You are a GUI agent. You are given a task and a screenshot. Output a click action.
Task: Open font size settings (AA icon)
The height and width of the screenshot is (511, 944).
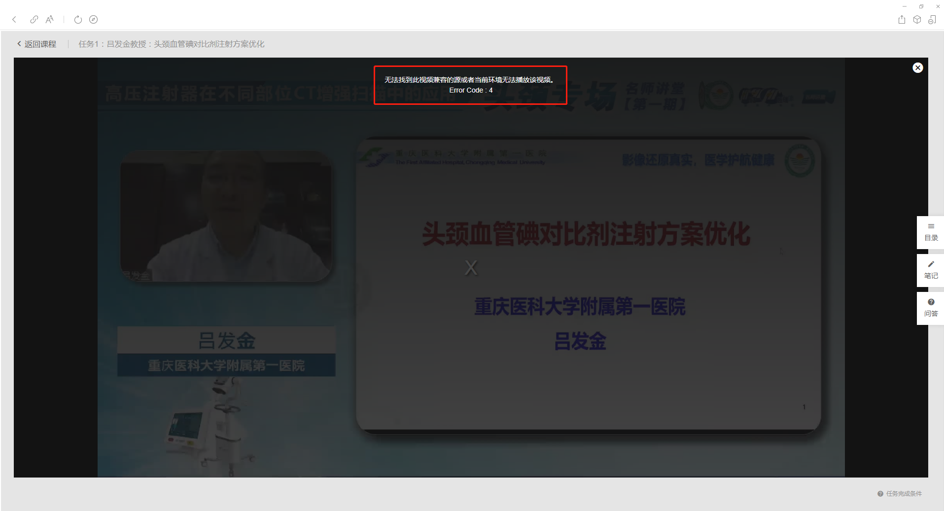[49, 20]
